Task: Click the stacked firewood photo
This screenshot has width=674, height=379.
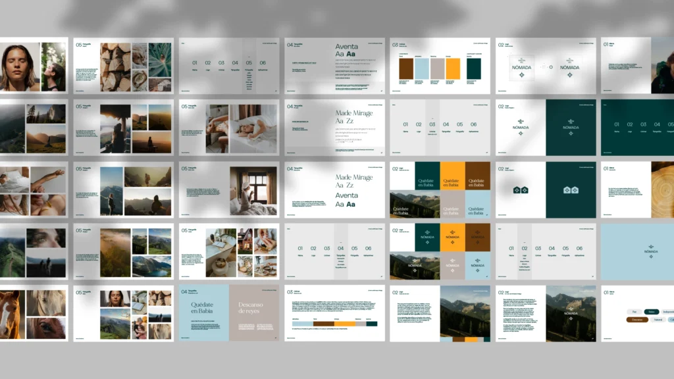Action: (x=115, y=68)
